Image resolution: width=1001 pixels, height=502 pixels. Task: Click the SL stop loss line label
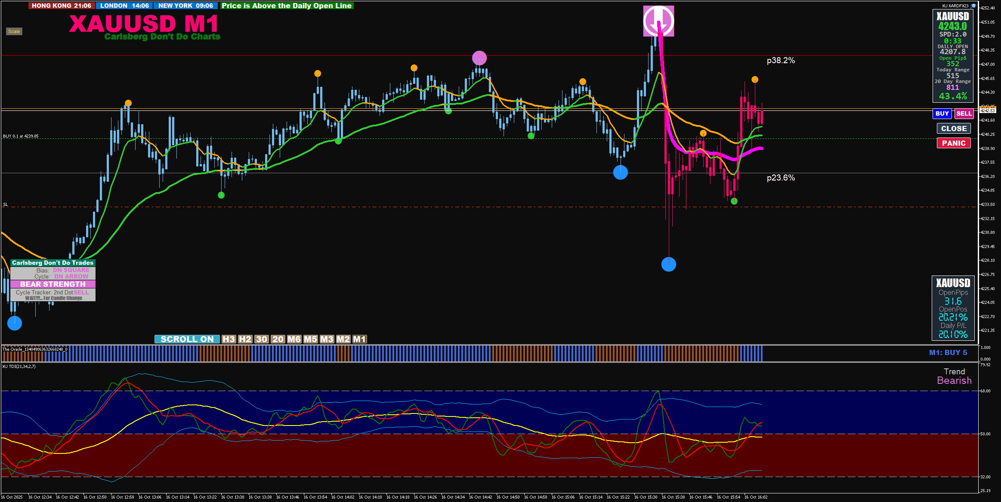pos(6,205)
